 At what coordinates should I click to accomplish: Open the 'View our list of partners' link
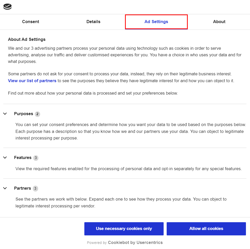click(32, 81)
